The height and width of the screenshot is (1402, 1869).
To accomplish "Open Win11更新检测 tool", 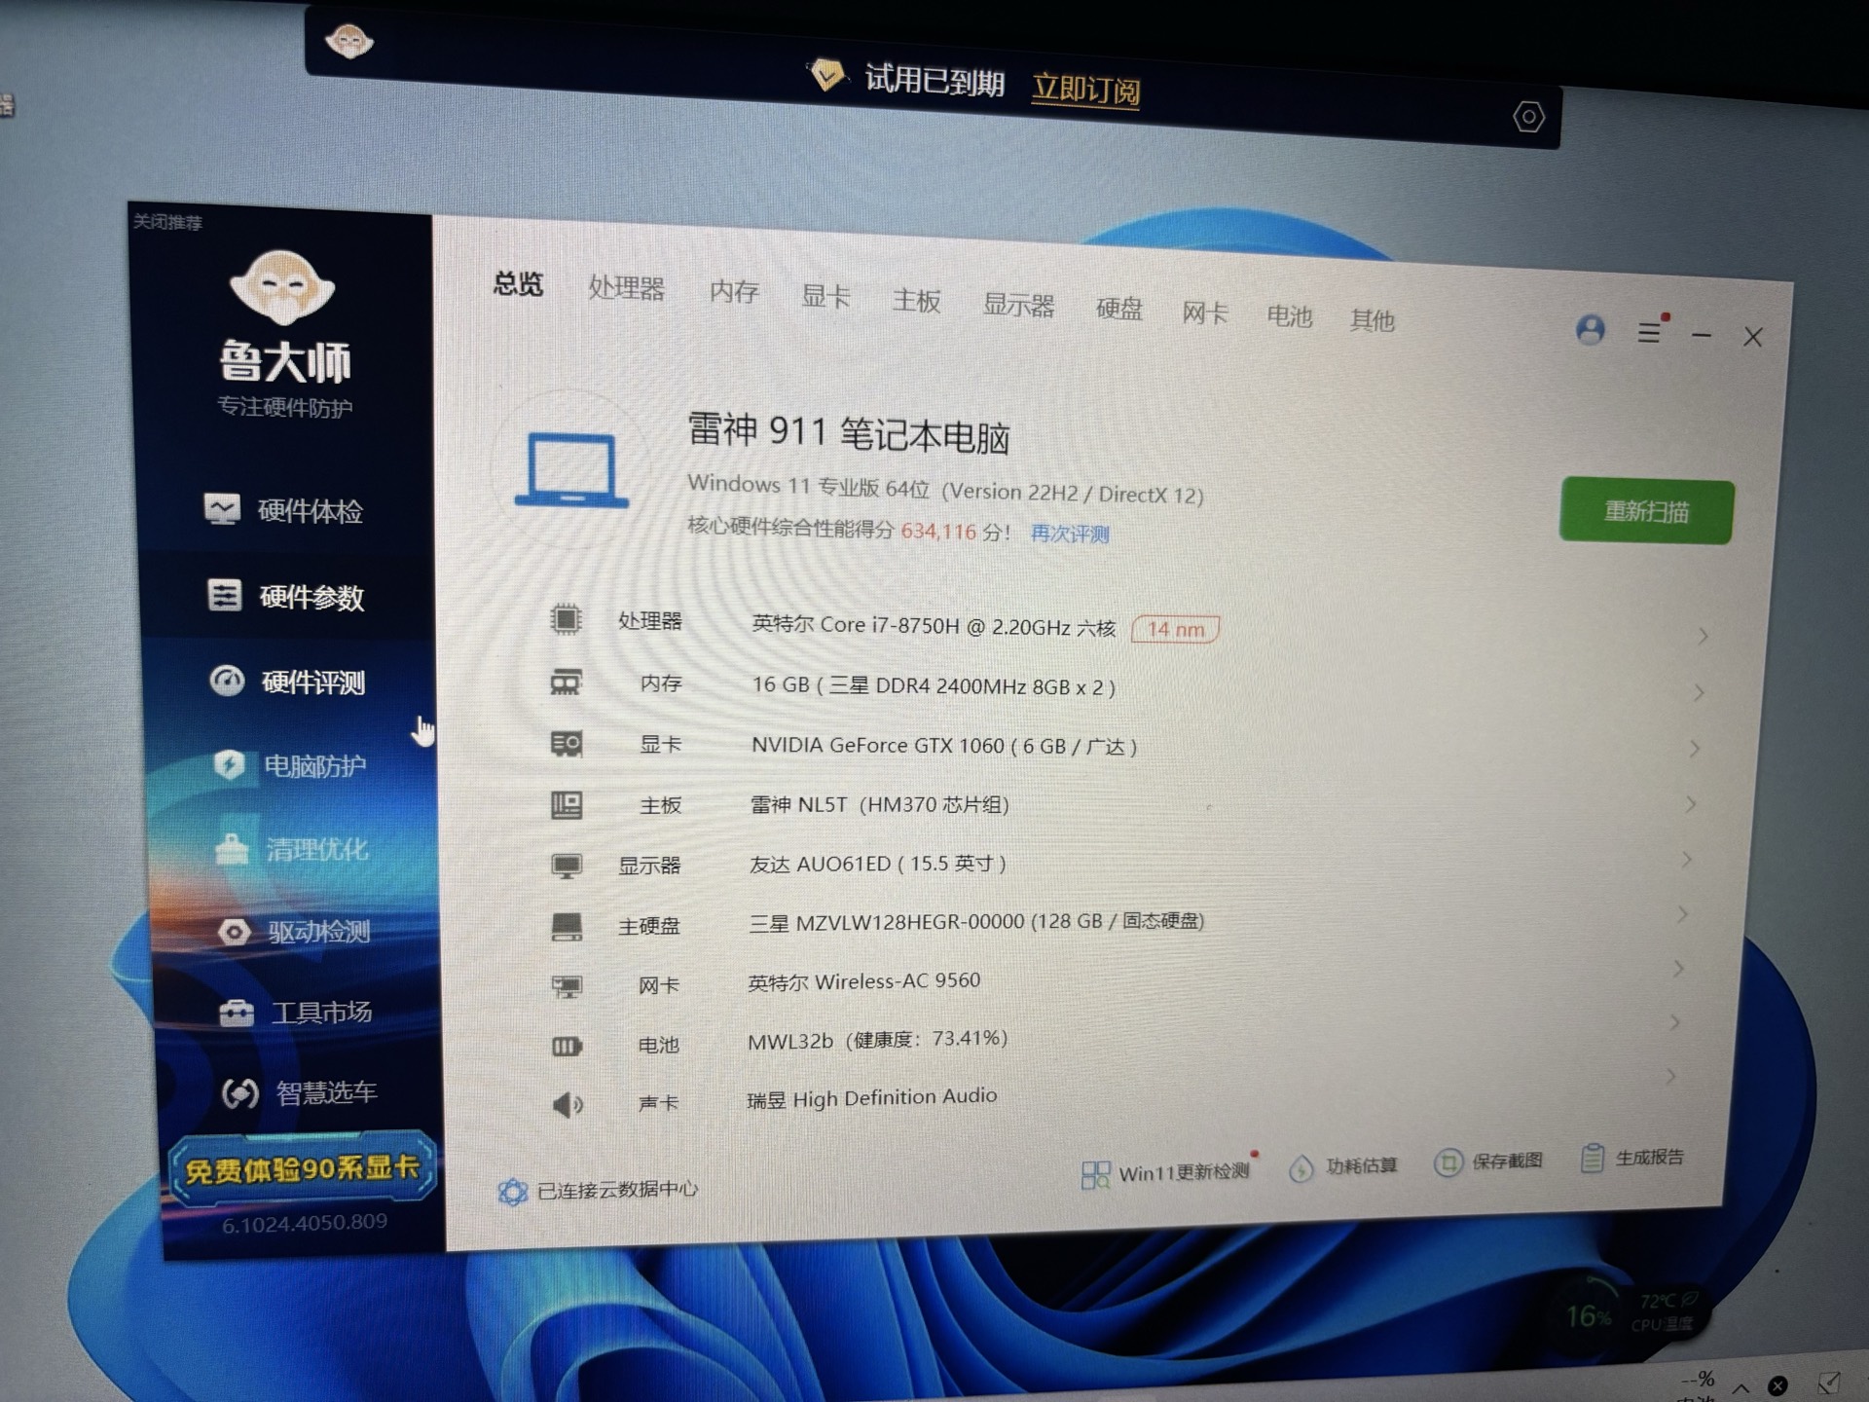I will click(1165, 1172).
